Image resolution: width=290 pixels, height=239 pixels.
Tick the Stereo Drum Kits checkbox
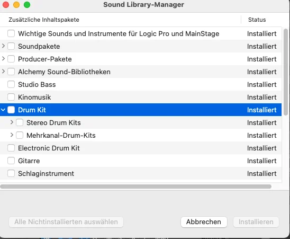[20, 122]
